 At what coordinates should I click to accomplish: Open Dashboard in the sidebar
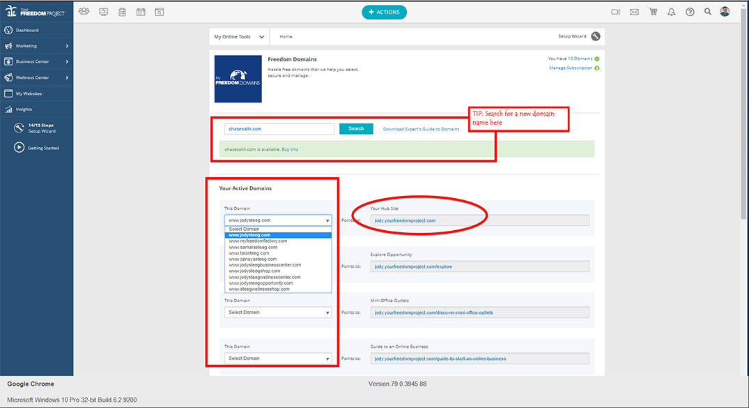click(37, 30)
